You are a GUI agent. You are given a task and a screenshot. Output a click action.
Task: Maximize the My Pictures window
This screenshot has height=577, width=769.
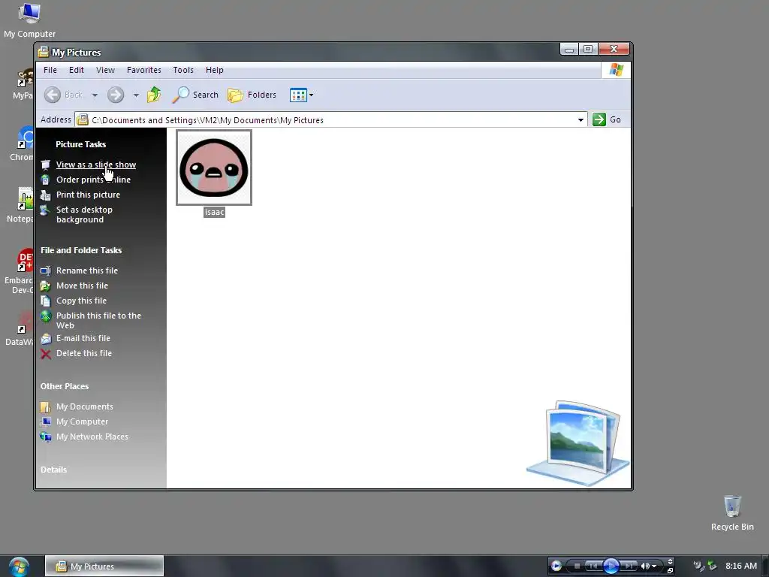point(588,49)
